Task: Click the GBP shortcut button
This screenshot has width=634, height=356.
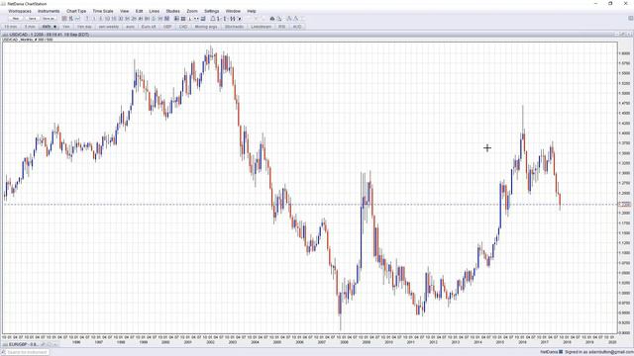Action: coord(167,27)
